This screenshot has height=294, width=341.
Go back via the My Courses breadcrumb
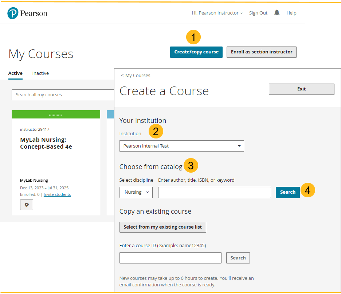(x=136, y=75)
